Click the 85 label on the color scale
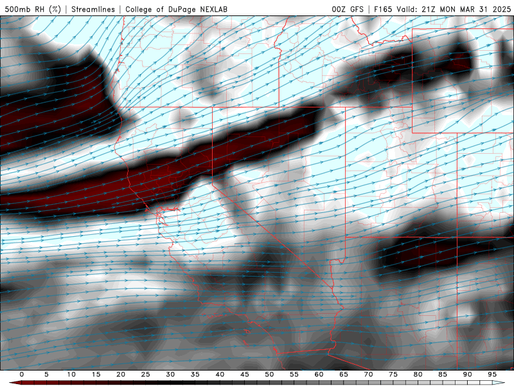The width and height of the screenshot is (514, 386). point(443,374)
